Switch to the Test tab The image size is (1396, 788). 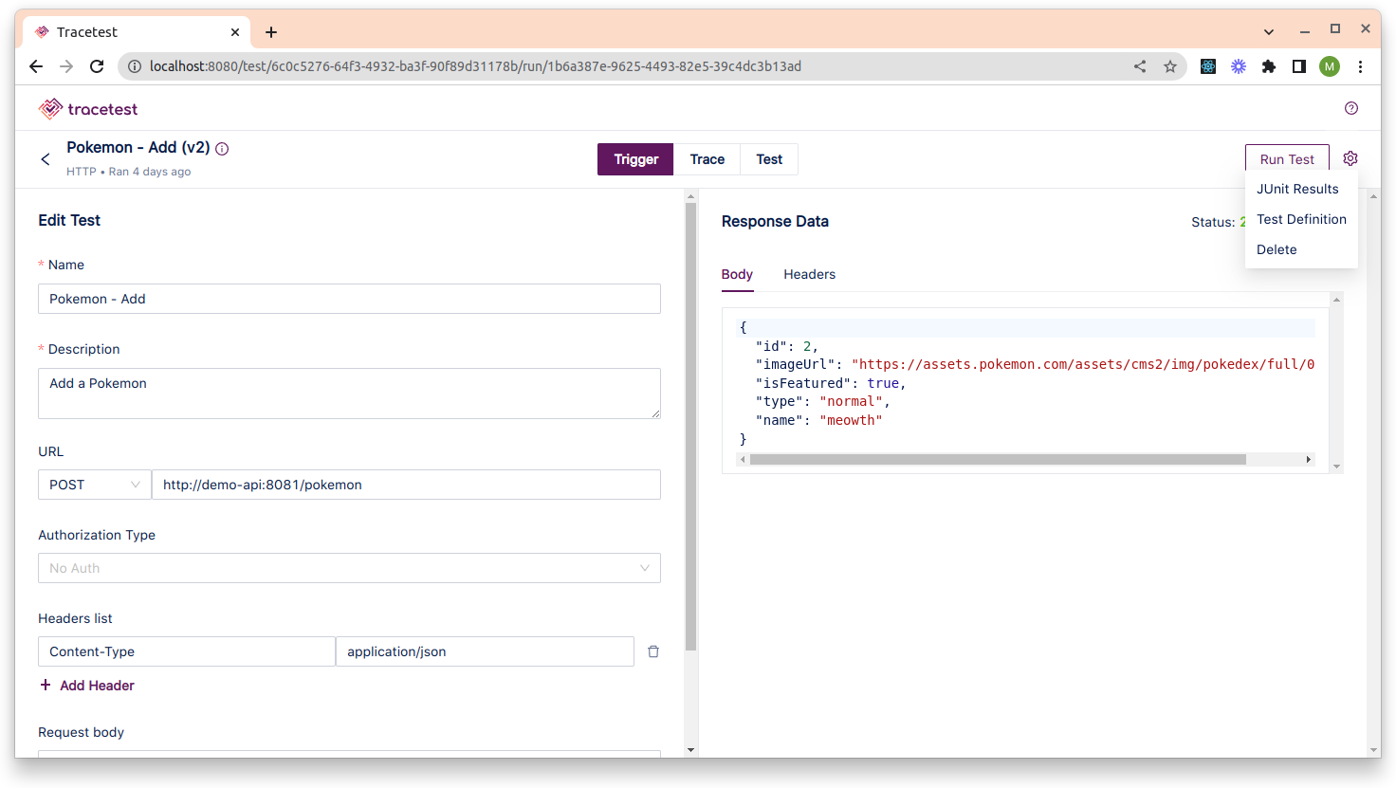pos(769,159)
